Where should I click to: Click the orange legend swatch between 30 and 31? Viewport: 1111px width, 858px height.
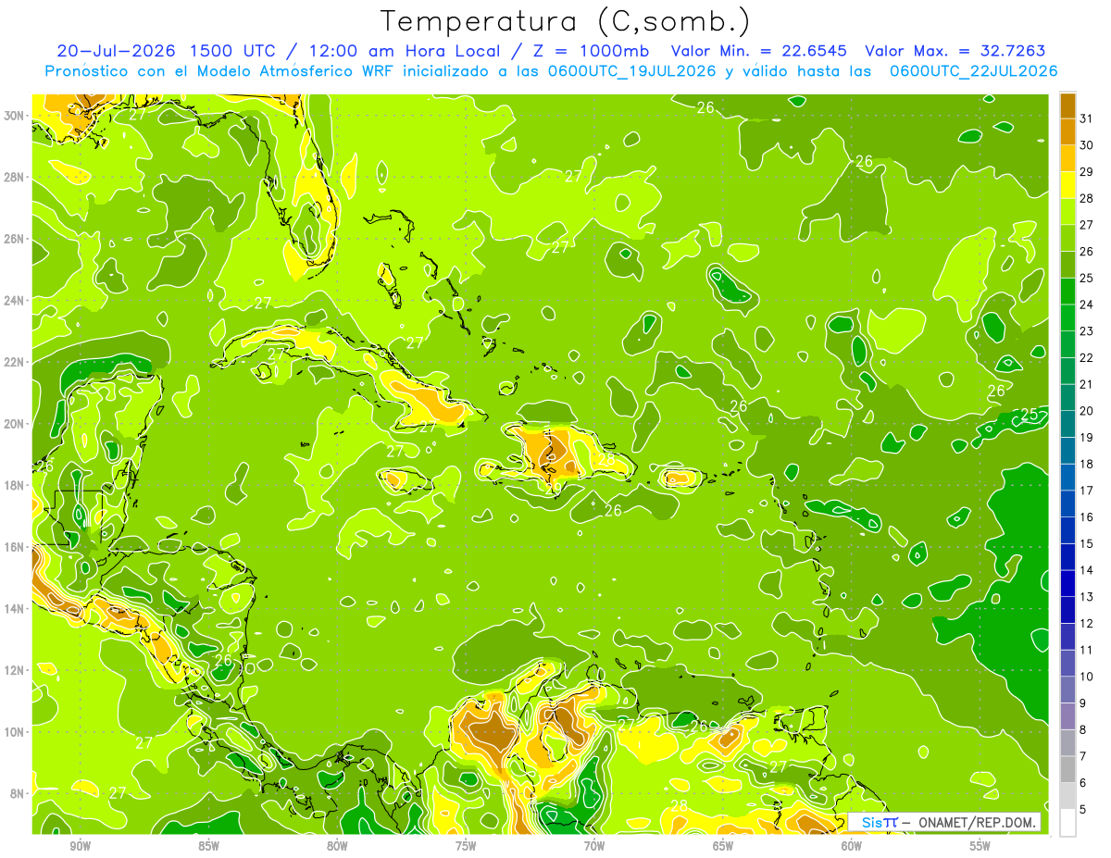coord(1067,131)
